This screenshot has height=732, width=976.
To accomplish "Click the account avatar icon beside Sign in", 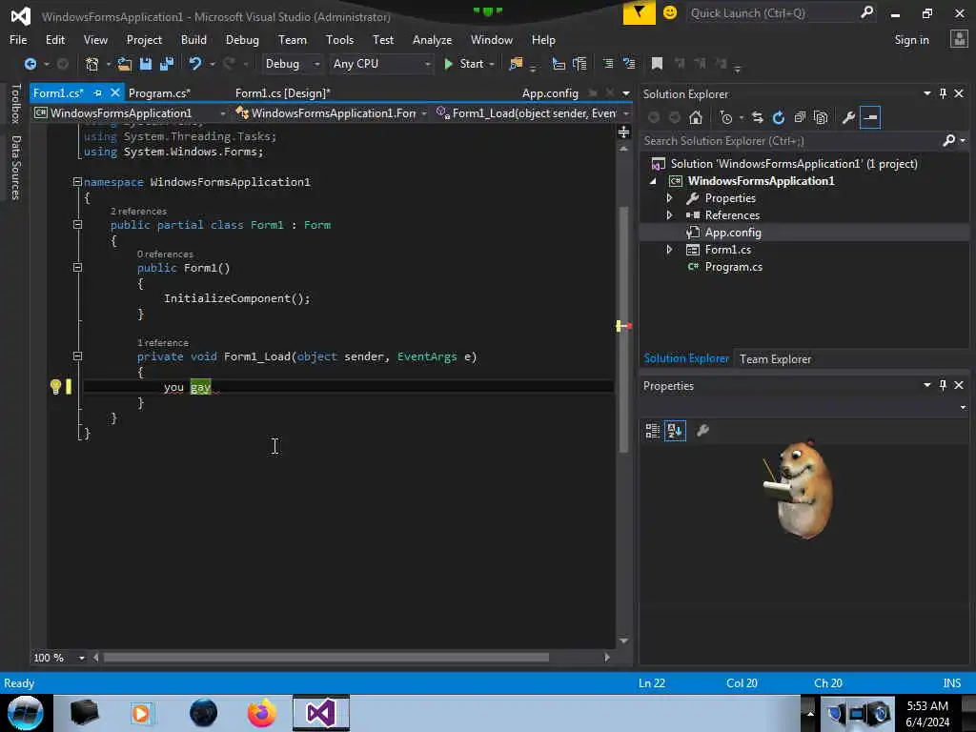I will tap(959, 39).
